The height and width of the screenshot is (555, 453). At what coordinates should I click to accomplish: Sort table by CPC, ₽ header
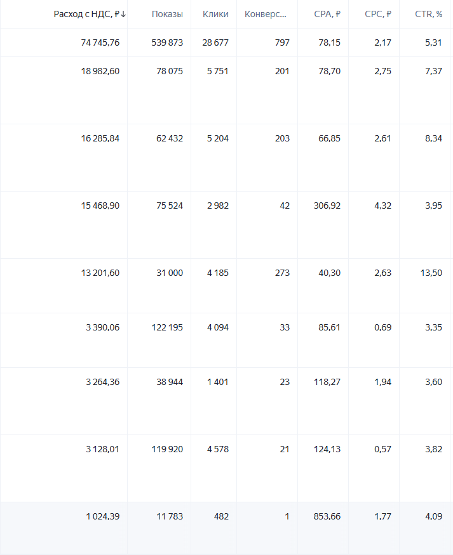378,14
